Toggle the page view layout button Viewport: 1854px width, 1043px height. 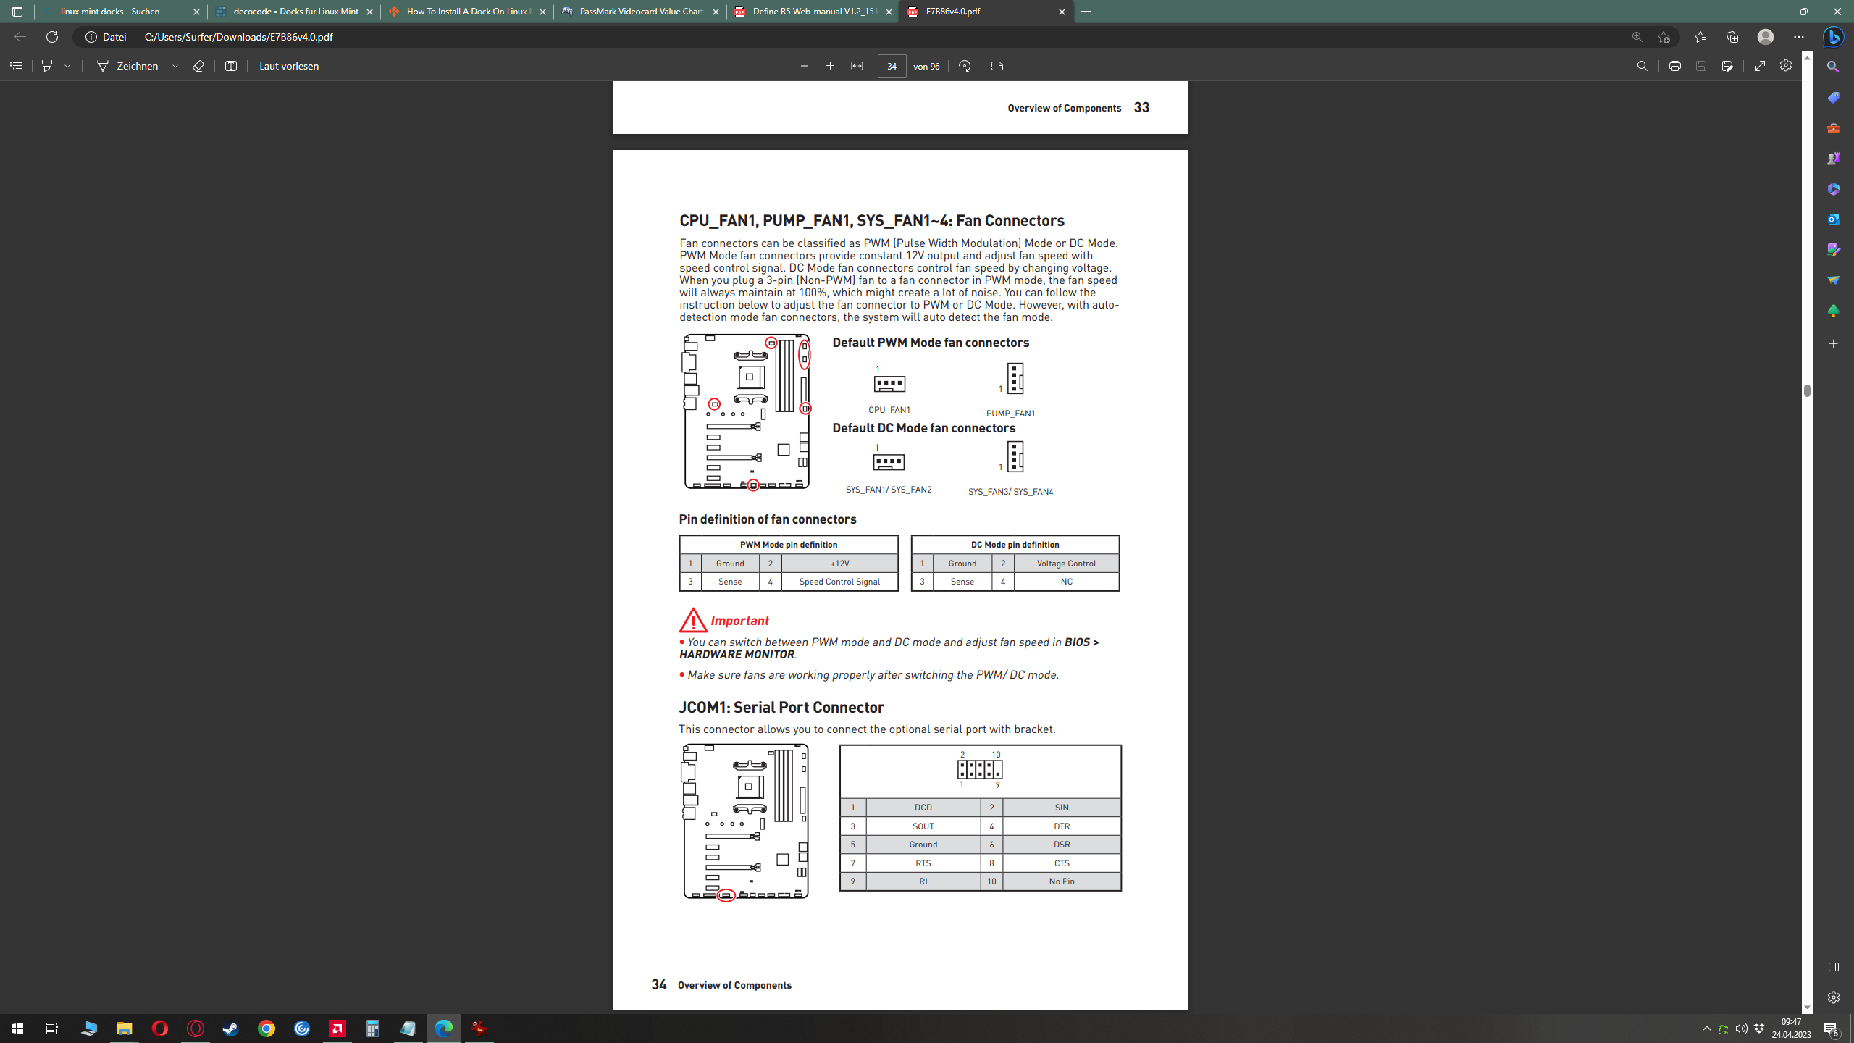coord(997,66)
